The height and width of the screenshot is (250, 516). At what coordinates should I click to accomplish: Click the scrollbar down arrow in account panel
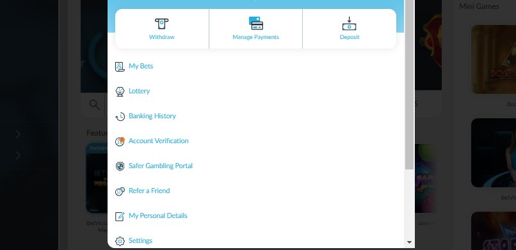tap(409, 242)
